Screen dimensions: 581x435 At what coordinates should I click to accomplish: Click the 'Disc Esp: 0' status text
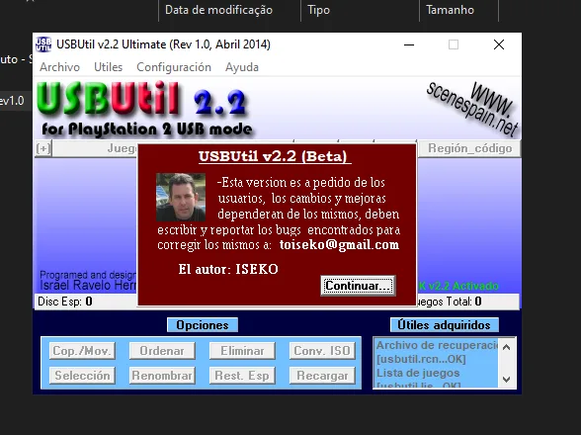(65, 302)
